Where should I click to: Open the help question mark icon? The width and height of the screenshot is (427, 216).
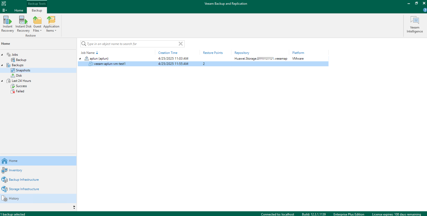[x=425, y=10]
